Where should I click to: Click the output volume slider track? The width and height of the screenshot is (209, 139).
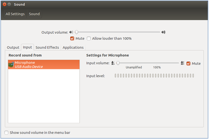pyautogui.click(x=117, y=32)
